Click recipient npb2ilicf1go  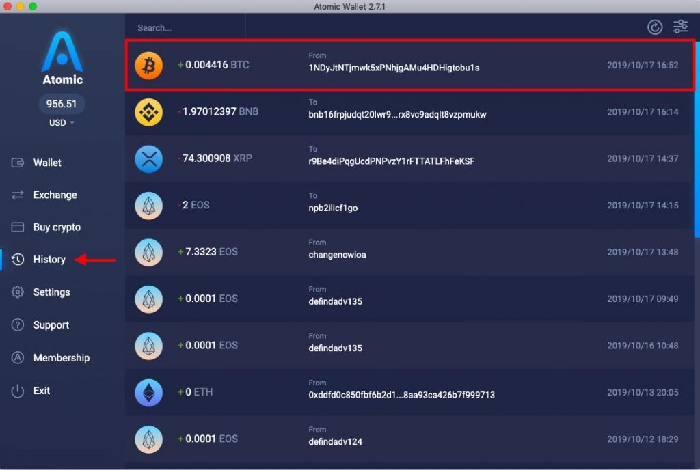333,208
